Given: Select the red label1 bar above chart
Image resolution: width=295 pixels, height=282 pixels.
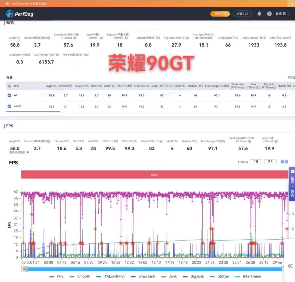Looking at the screenshot, I should point(155,175).
